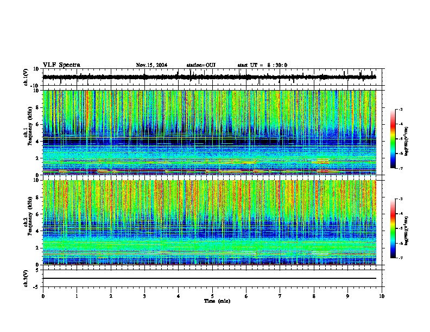Click the 'VLF Spectra' title text

click(x=61, y=65)
